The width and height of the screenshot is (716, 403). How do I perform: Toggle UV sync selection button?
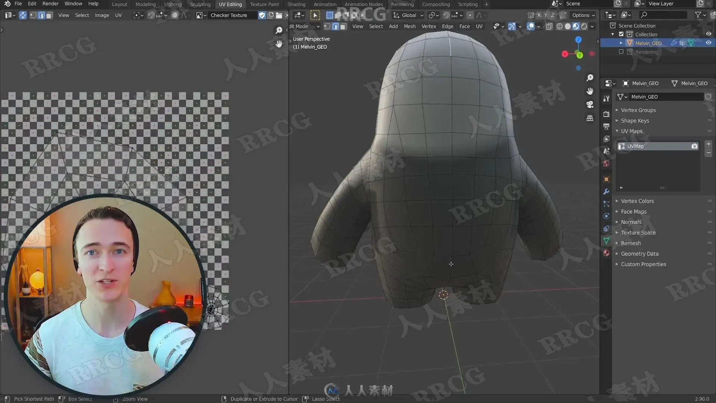(x=23, y=15)
